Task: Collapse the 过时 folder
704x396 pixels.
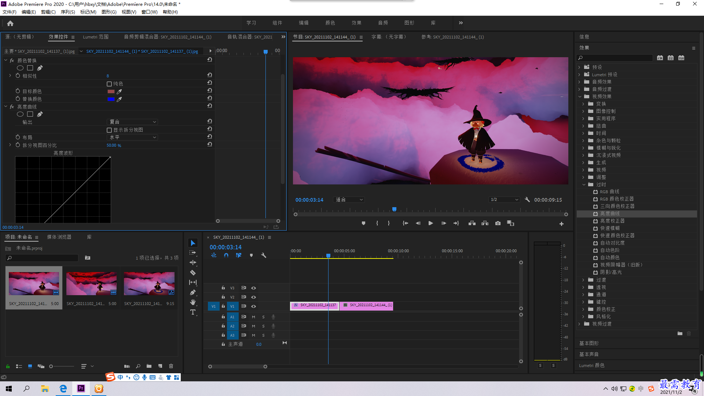Action: pyautogui.click(x=584, y=184)
